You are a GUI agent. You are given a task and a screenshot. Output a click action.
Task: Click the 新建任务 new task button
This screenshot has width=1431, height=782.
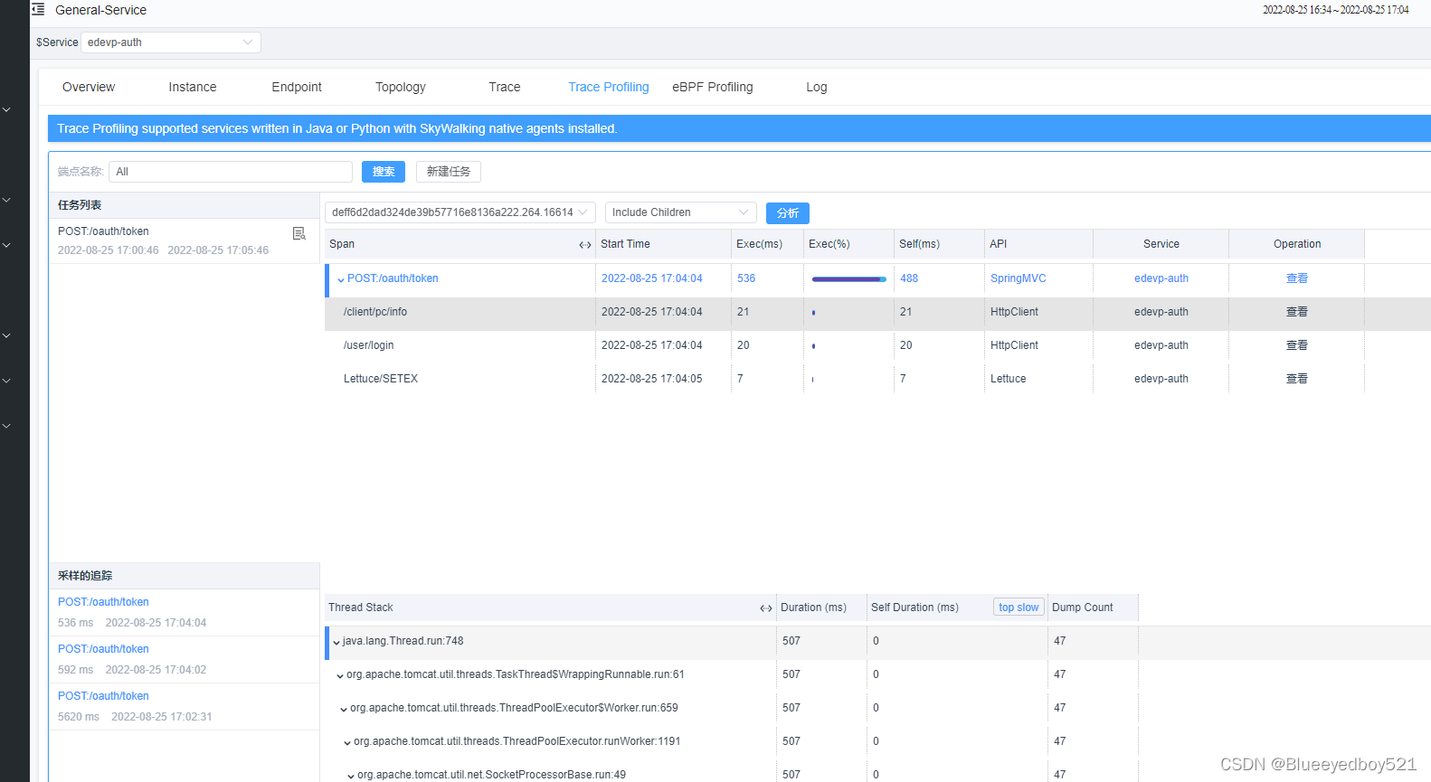pos(449,172)
